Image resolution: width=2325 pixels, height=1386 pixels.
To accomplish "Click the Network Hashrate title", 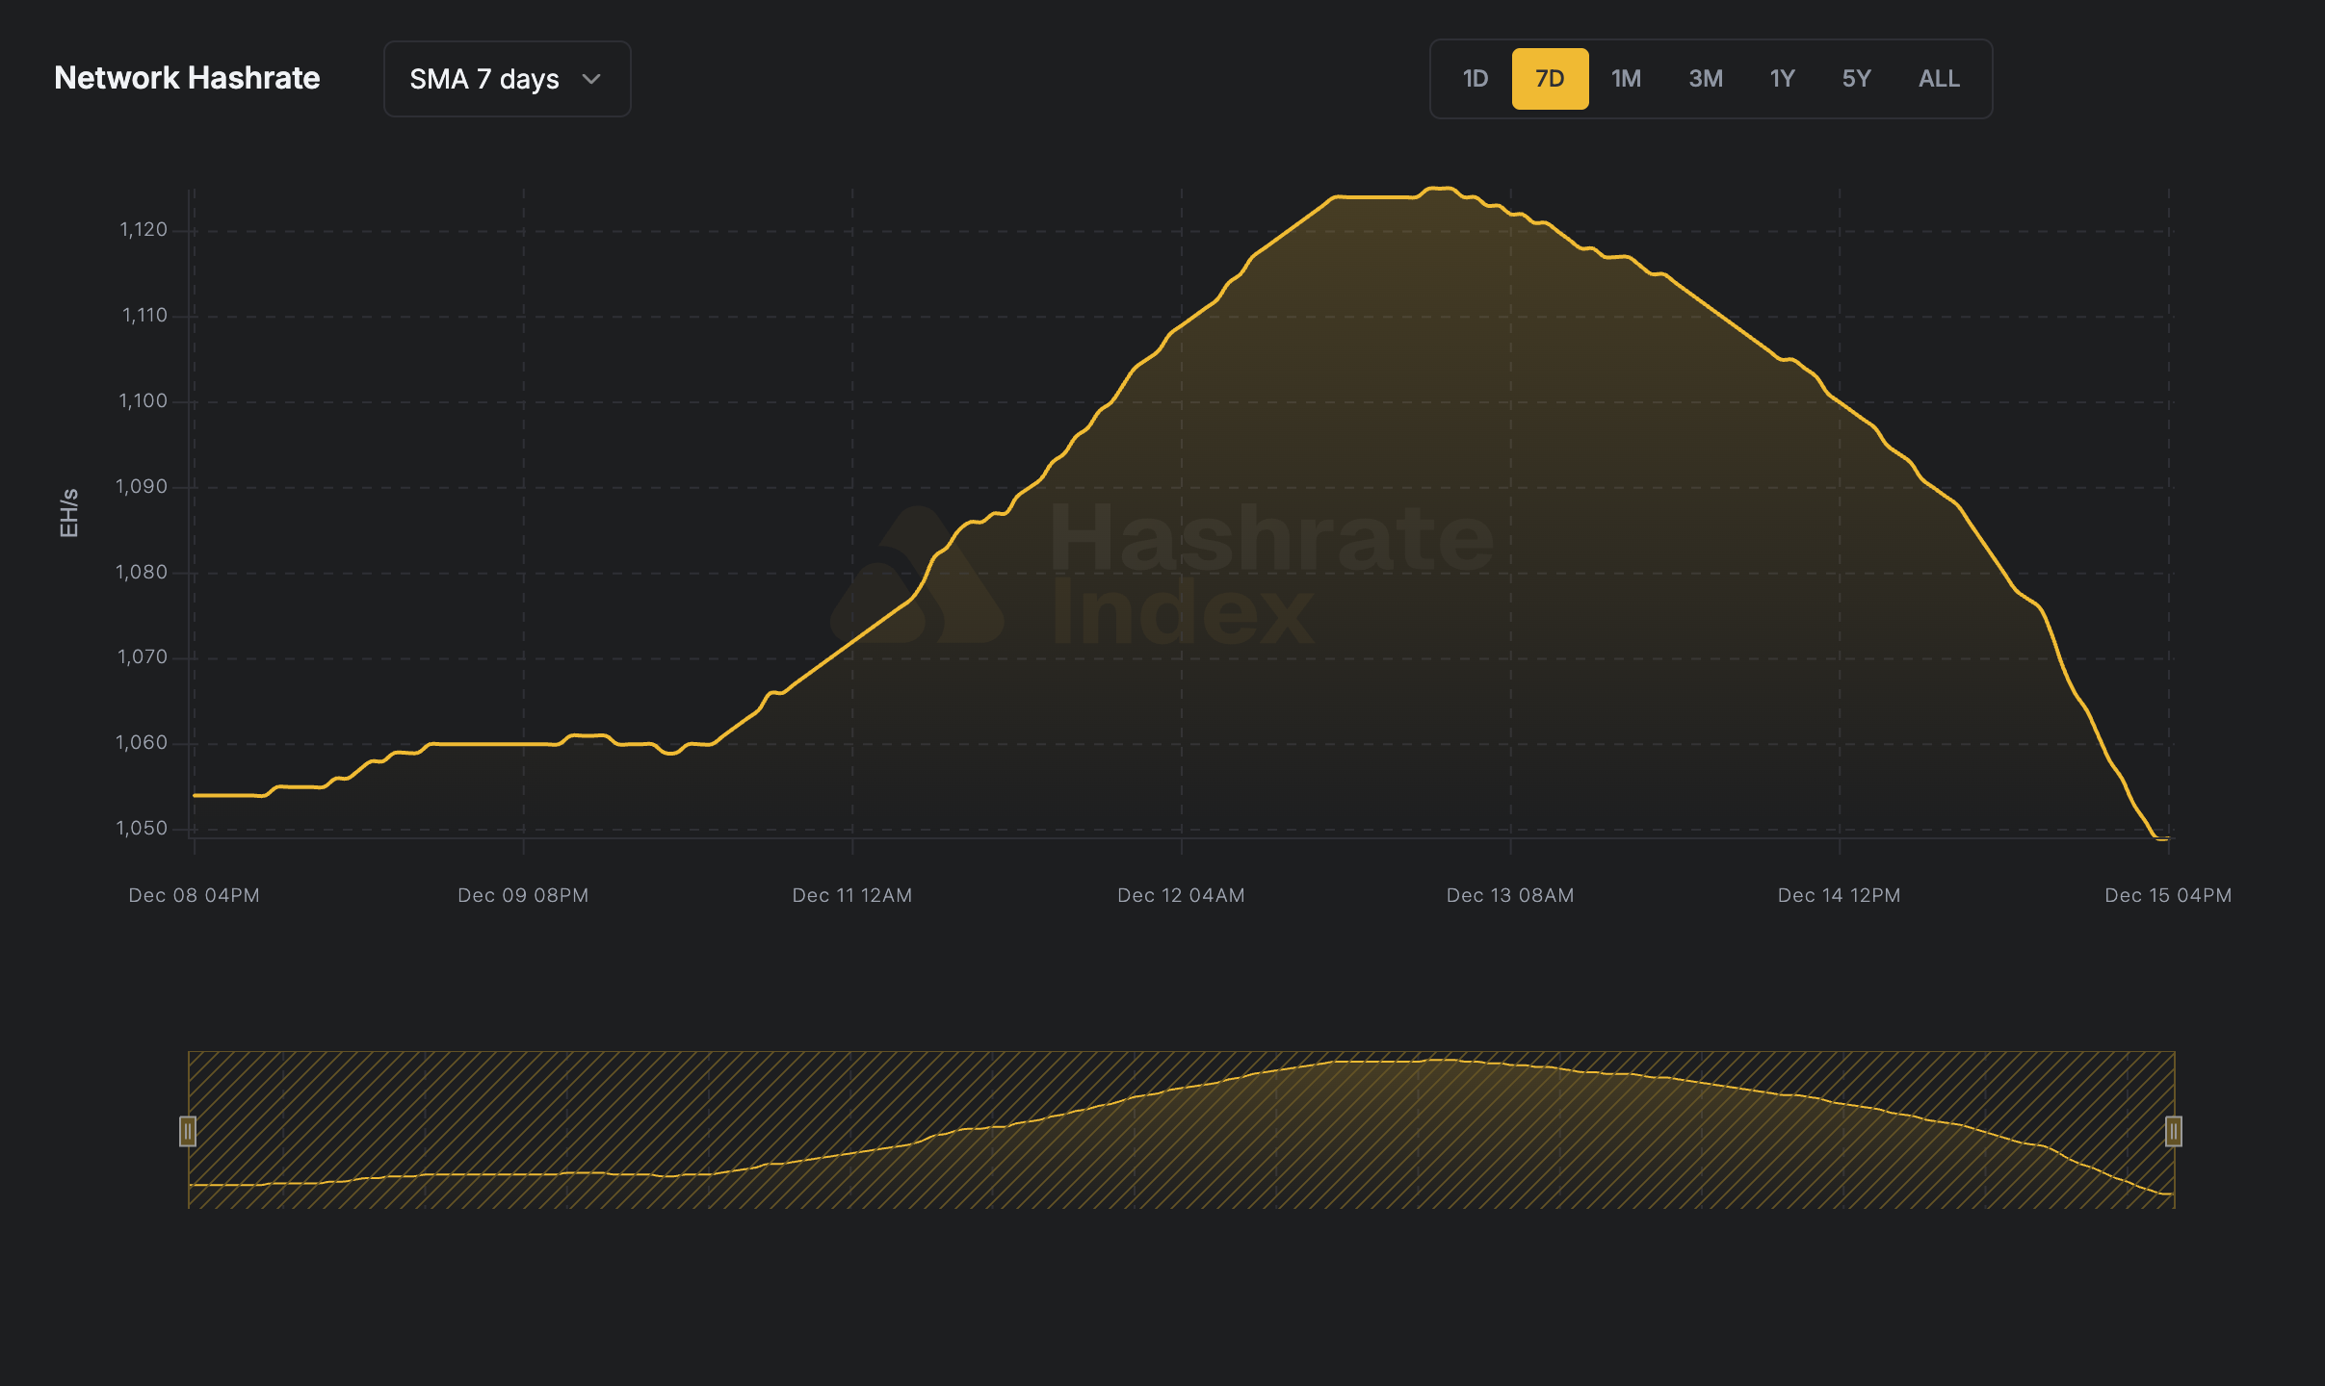I will click(x=187, y=78).
